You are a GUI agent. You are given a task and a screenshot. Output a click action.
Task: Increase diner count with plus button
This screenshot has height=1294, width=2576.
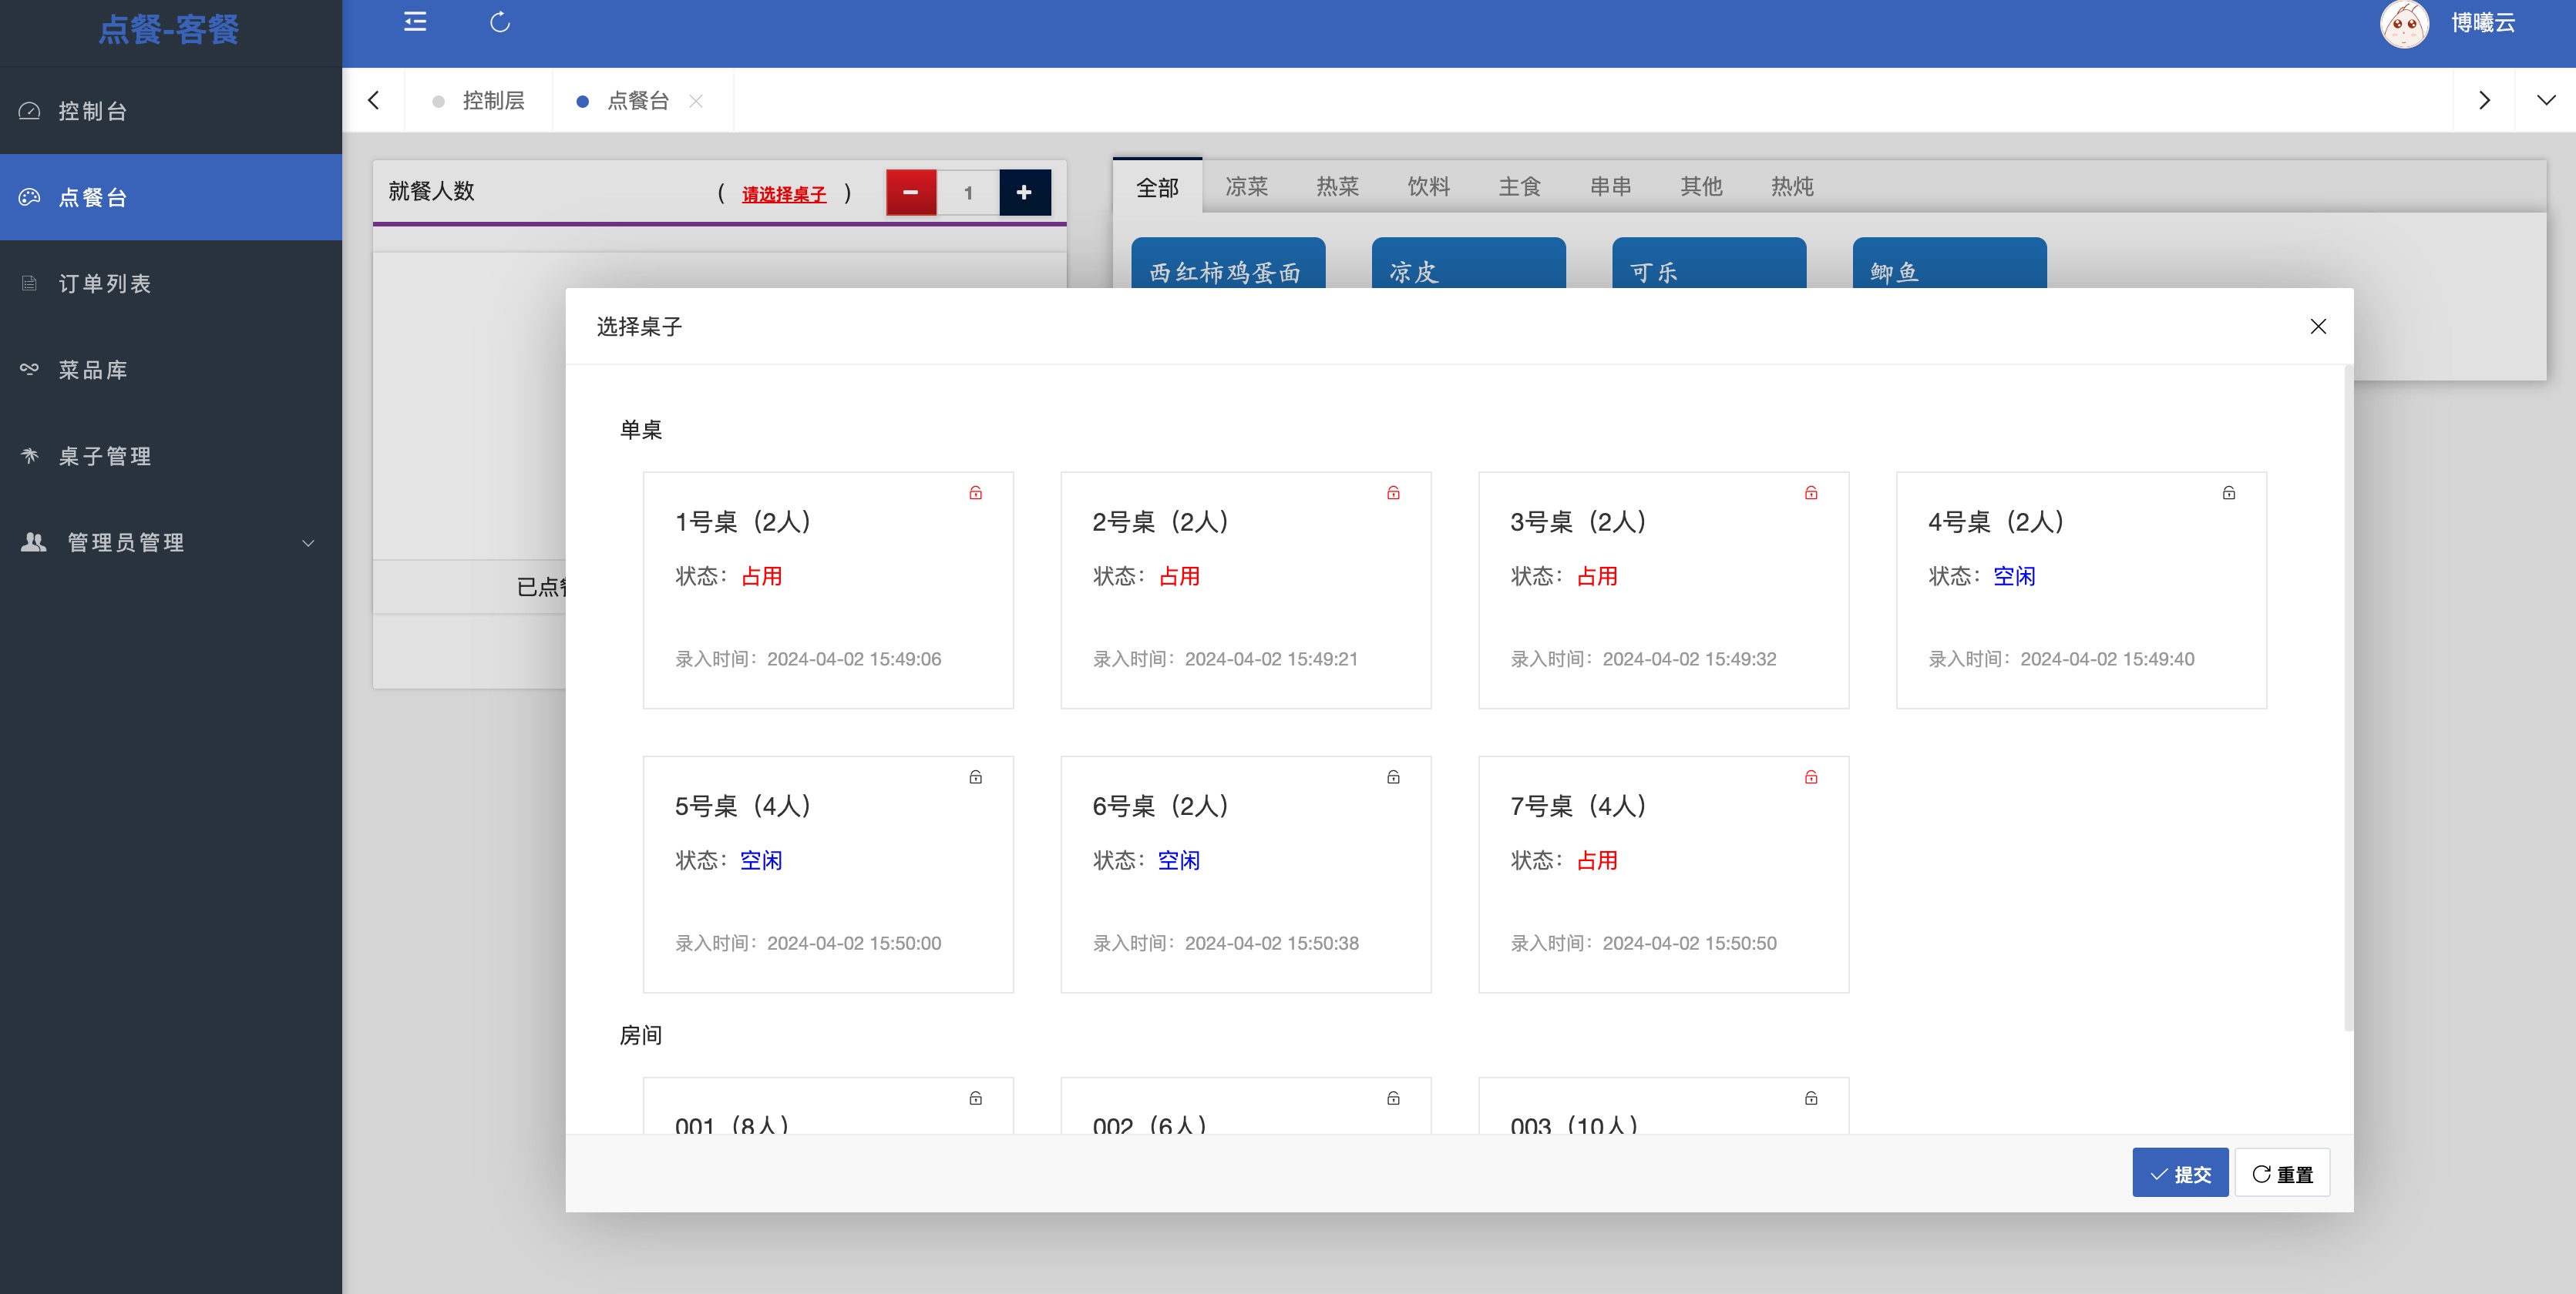pos(1025,192)
